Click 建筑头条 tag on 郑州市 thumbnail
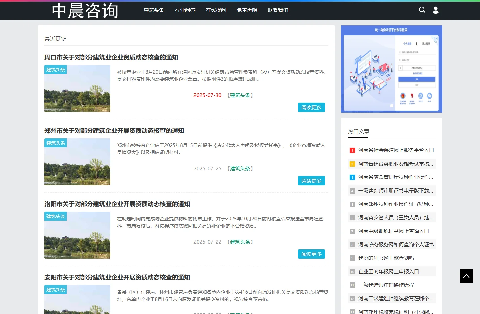Screen dimensions: 480x314 (56, 143)
